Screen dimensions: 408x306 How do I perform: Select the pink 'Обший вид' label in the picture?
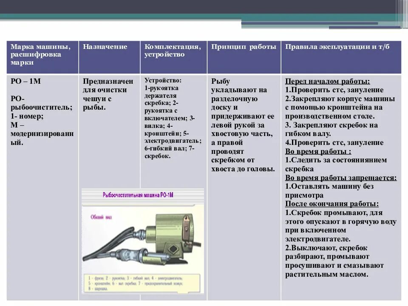(x=101, y=217)
